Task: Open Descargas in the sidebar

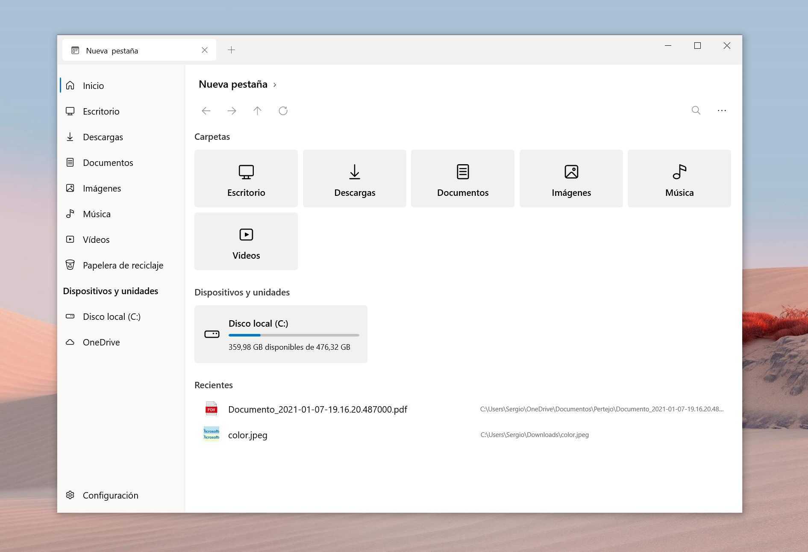Action: tap(121, 137)
